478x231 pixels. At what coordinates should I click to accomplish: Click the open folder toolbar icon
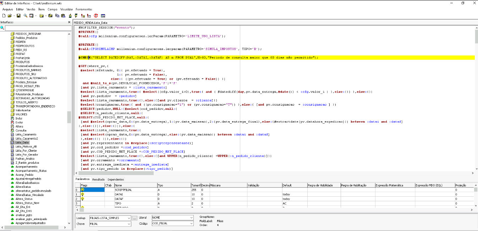[10, 16]
